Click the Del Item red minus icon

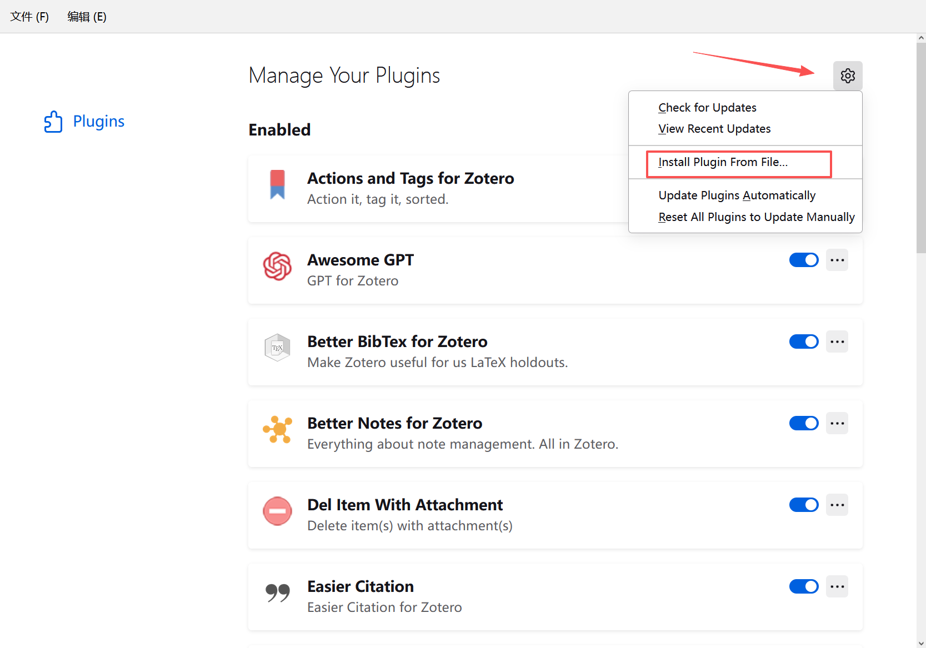277,511
